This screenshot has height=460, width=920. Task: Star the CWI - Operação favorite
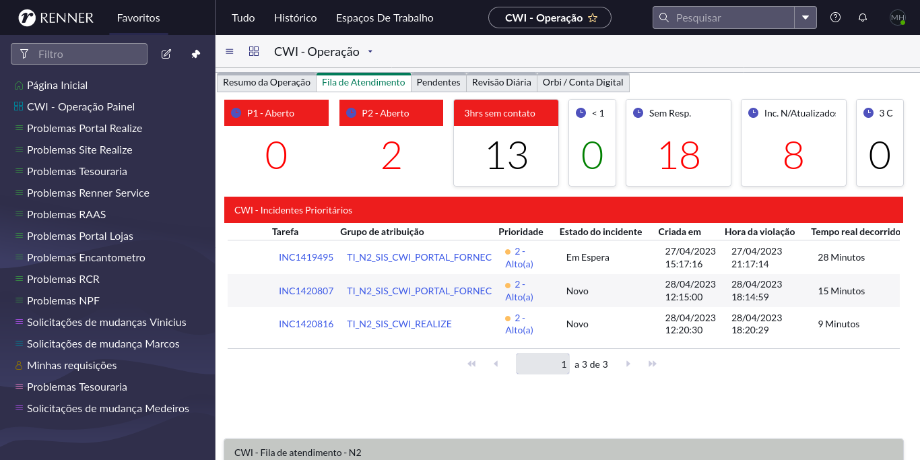(593, 18)
